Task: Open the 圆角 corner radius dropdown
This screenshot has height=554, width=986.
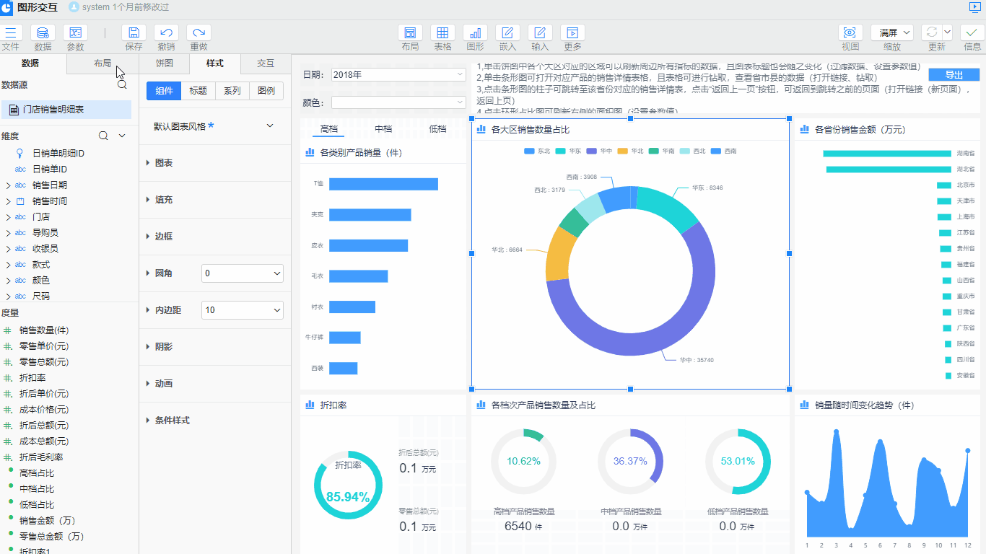Action: point(242,273)
